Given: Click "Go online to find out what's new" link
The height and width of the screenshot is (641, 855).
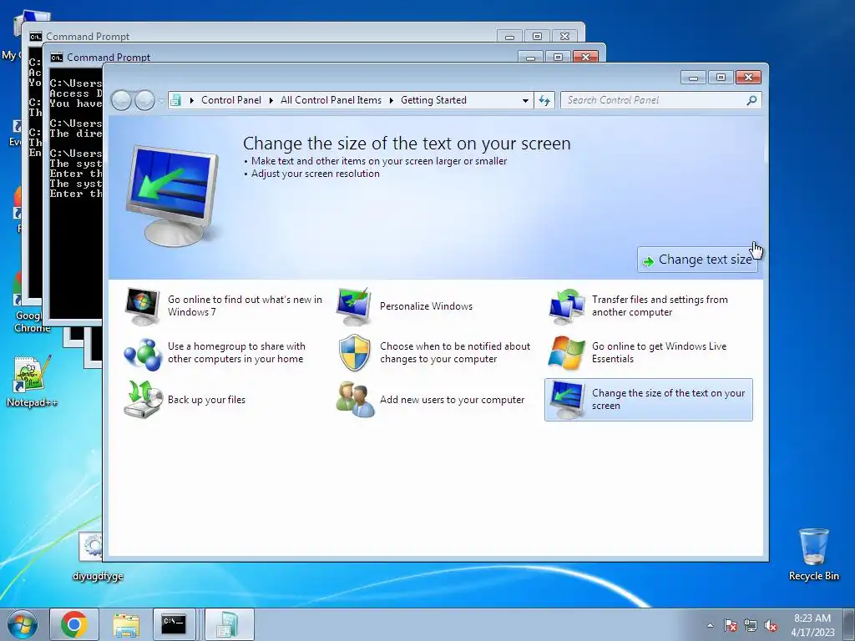Looking at the screenshot, I should click(x=245, y=305).
